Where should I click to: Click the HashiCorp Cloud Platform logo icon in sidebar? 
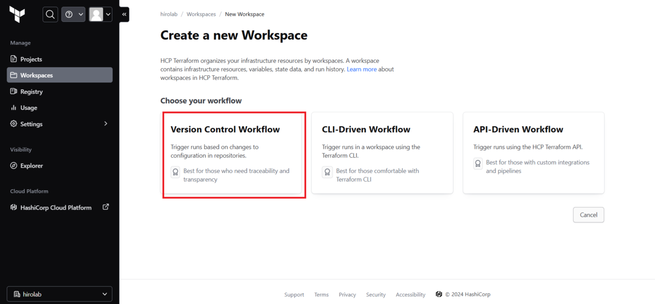click(14, 207)
